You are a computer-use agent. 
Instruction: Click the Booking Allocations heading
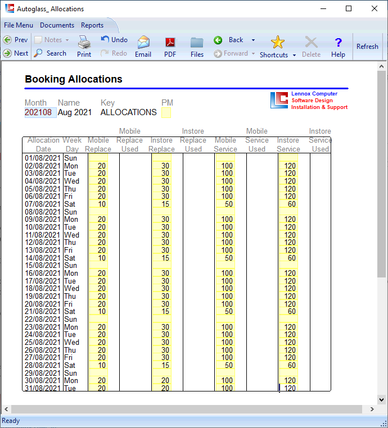point(74,79)
